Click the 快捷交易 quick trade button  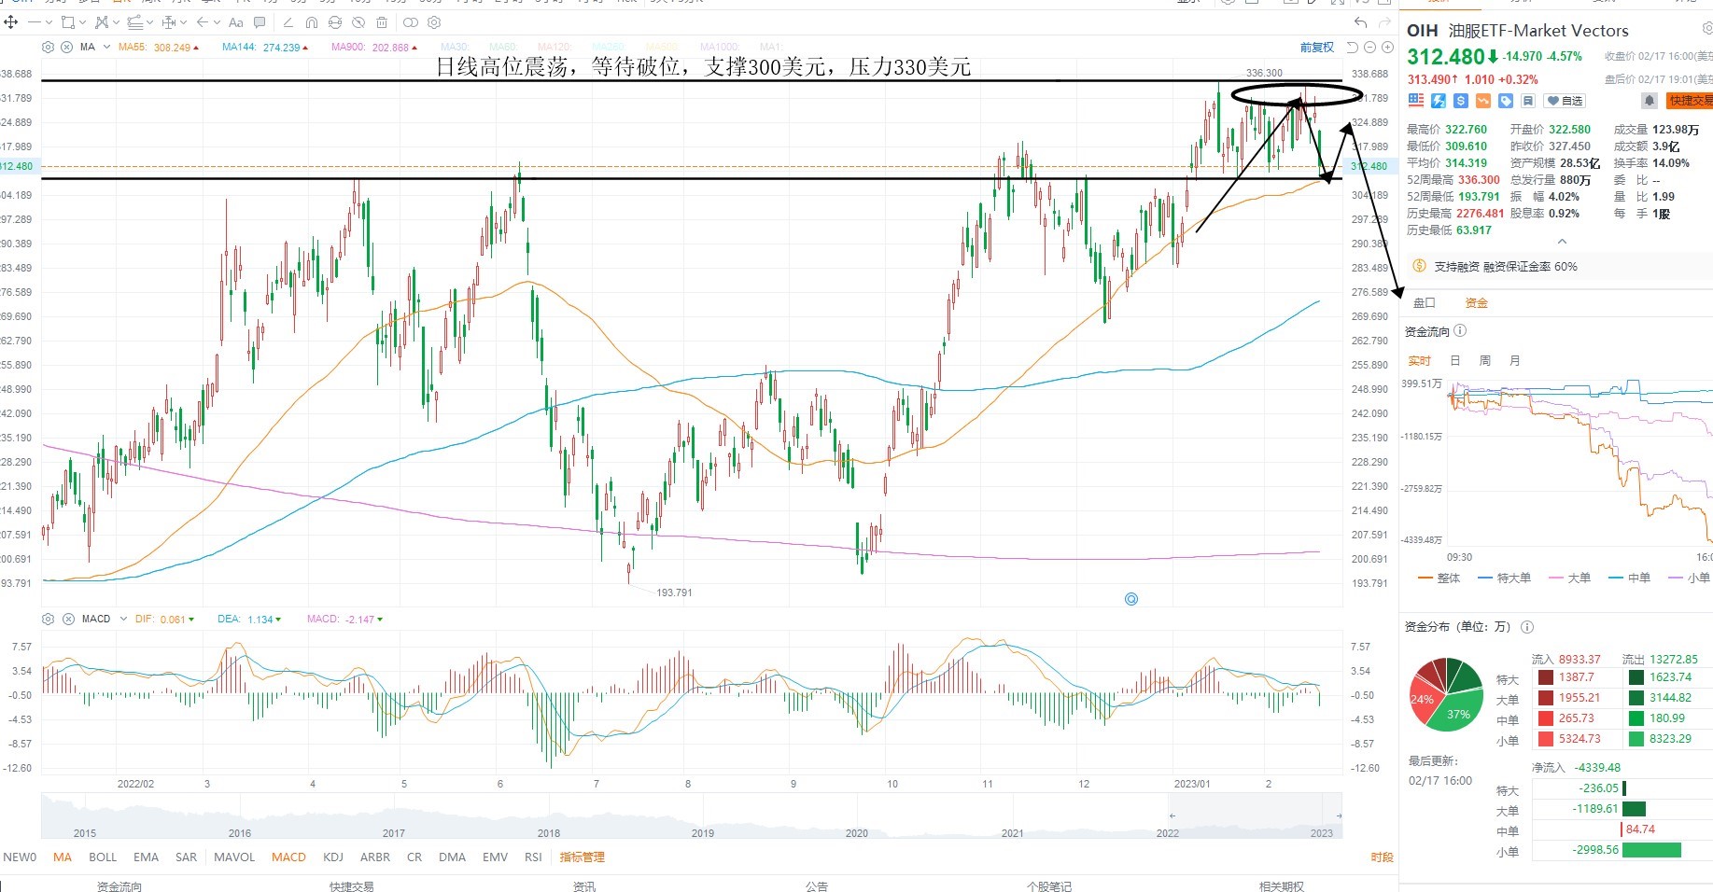click(1689, 100)
